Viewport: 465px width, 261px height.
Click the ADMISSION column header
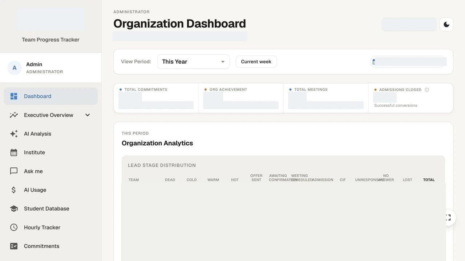(x=323, y=180)
